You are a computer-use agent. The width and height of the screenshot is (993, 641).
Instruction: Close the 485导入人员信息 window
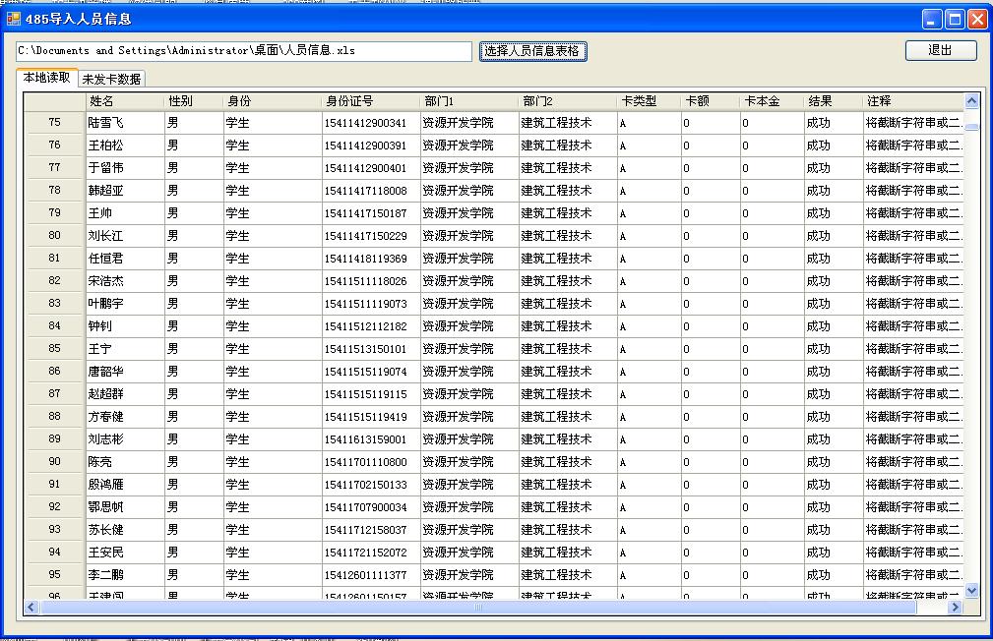point(976,19)
